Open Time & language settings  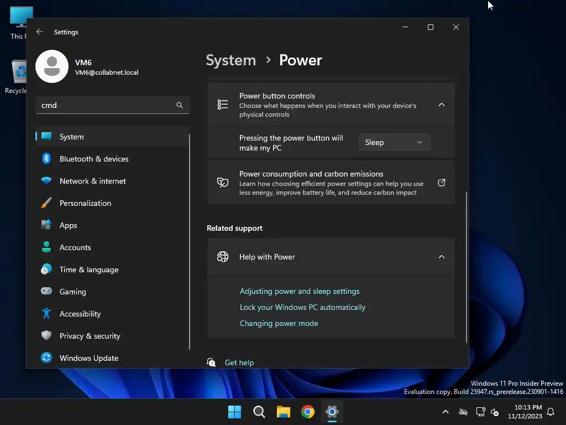click(x=112, y=269)
